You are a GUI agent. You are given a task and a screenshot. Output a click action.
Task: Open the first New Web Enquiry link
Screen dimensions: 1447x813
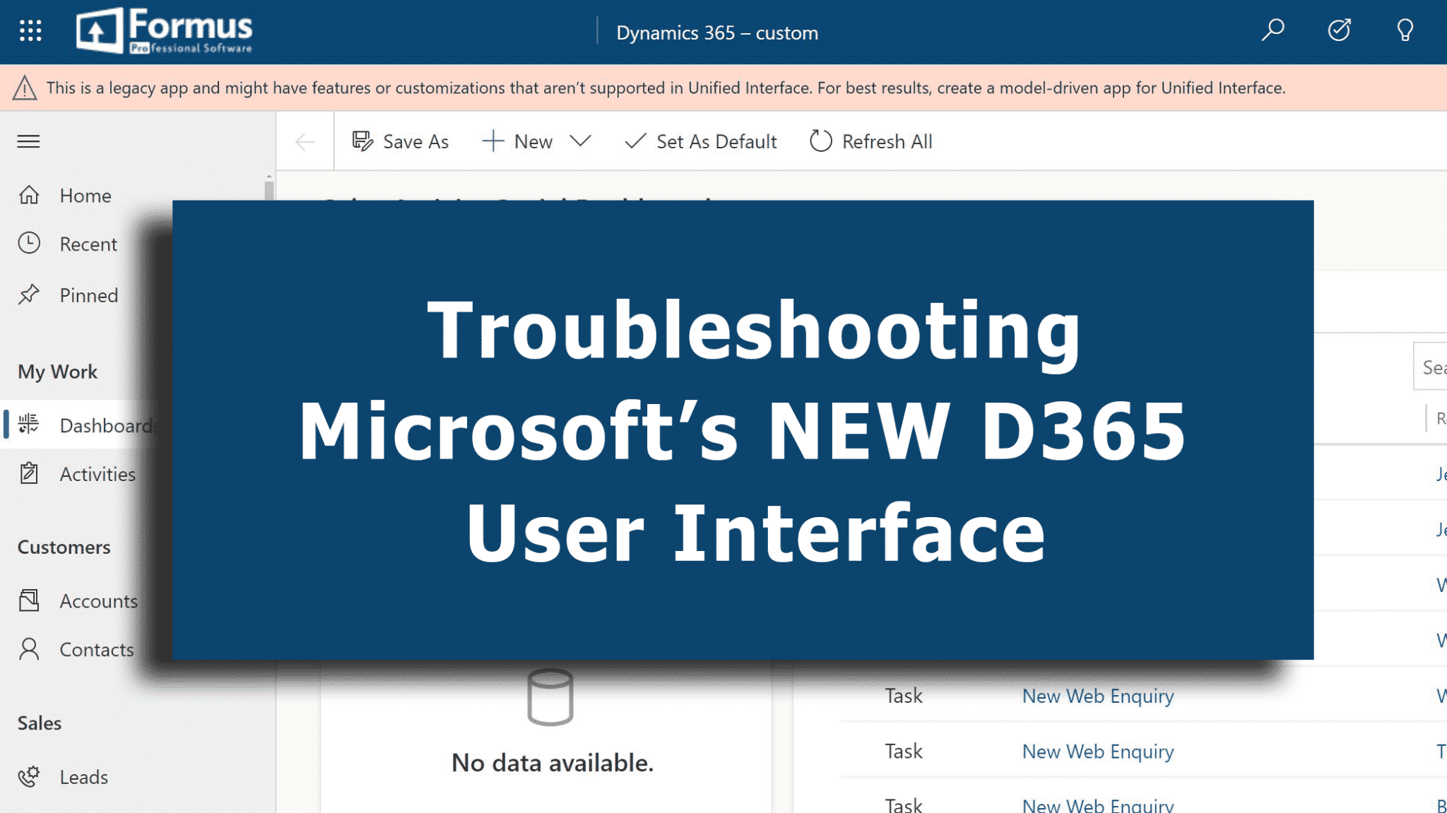click(1097, 696)
